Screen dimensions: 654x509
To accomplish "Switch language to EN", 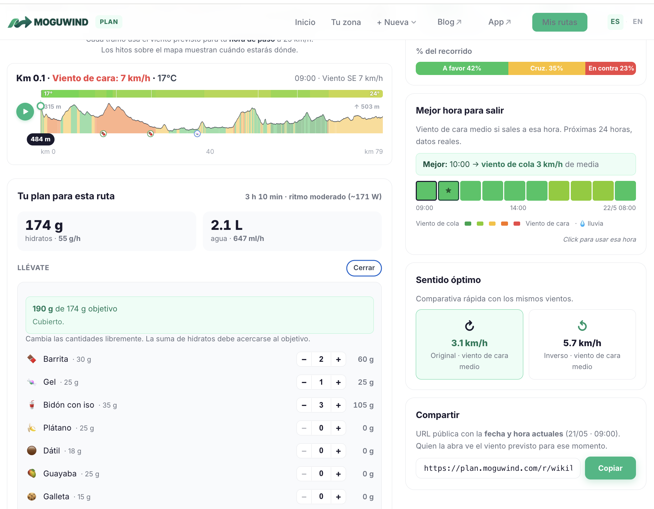I will pos(637,22).
